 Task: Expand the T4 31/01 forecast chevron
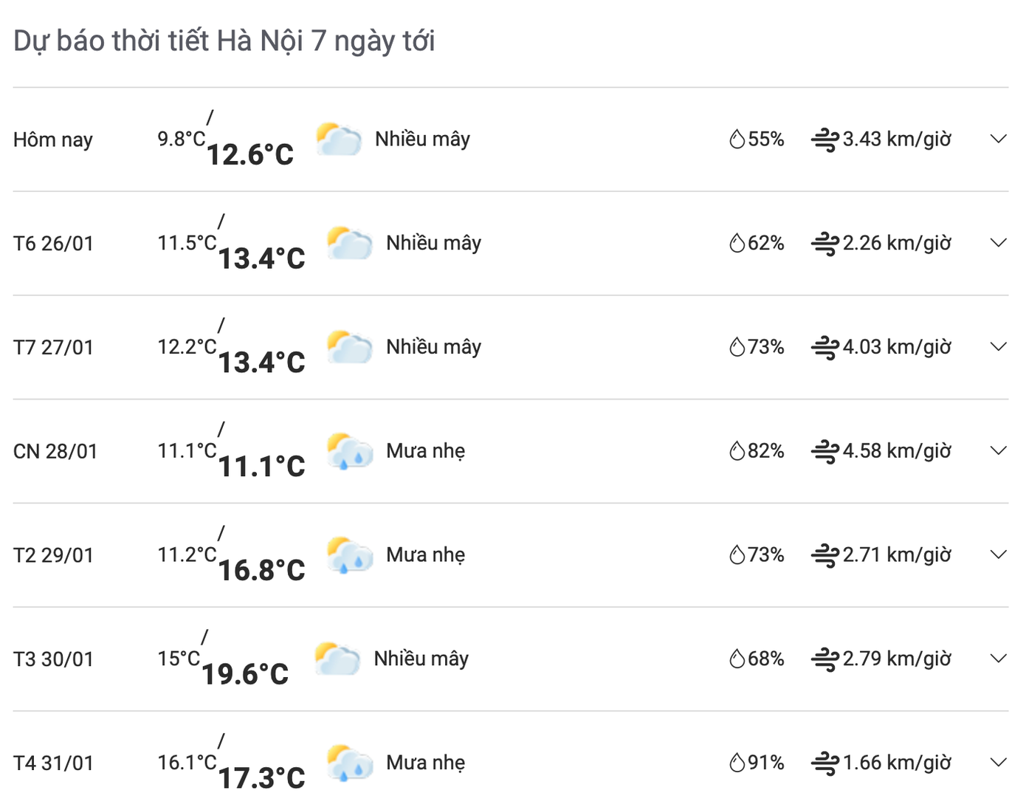coord(998,762)
